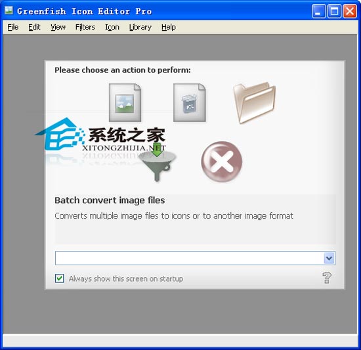Uncheck Always show this screen on startup
361x350 pixels.
[59, 278]
